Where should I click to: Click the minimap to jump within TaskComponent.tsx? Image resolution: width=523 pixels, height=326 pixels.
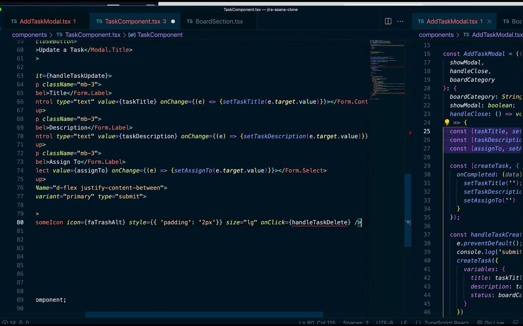[387, 69]
